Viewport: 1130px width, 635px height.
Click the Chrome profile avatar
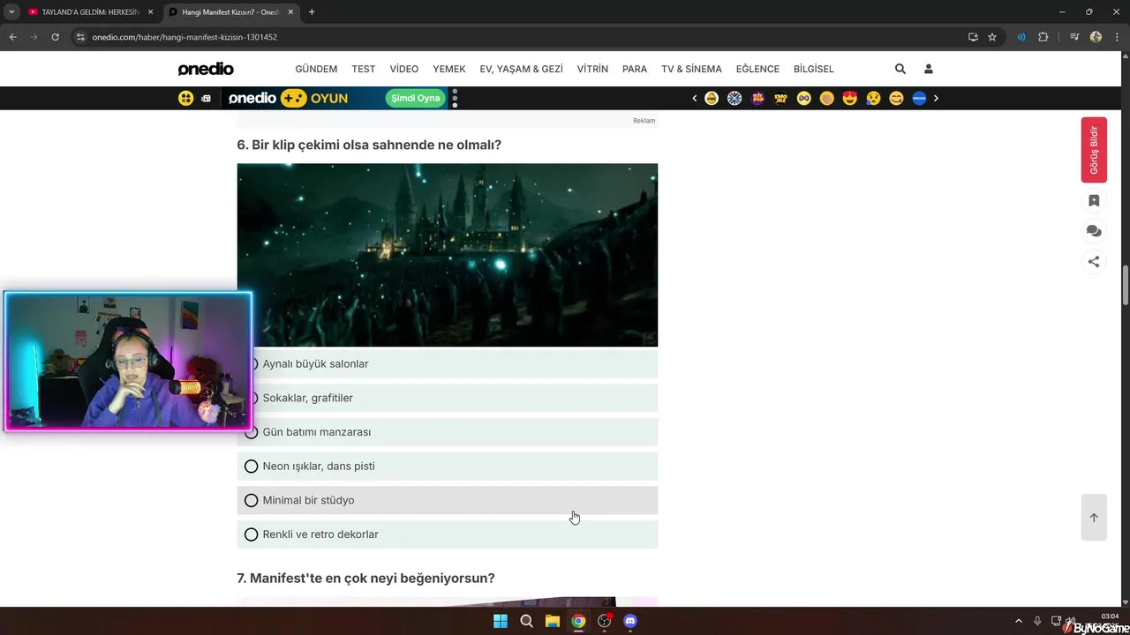click(1096, 37)
